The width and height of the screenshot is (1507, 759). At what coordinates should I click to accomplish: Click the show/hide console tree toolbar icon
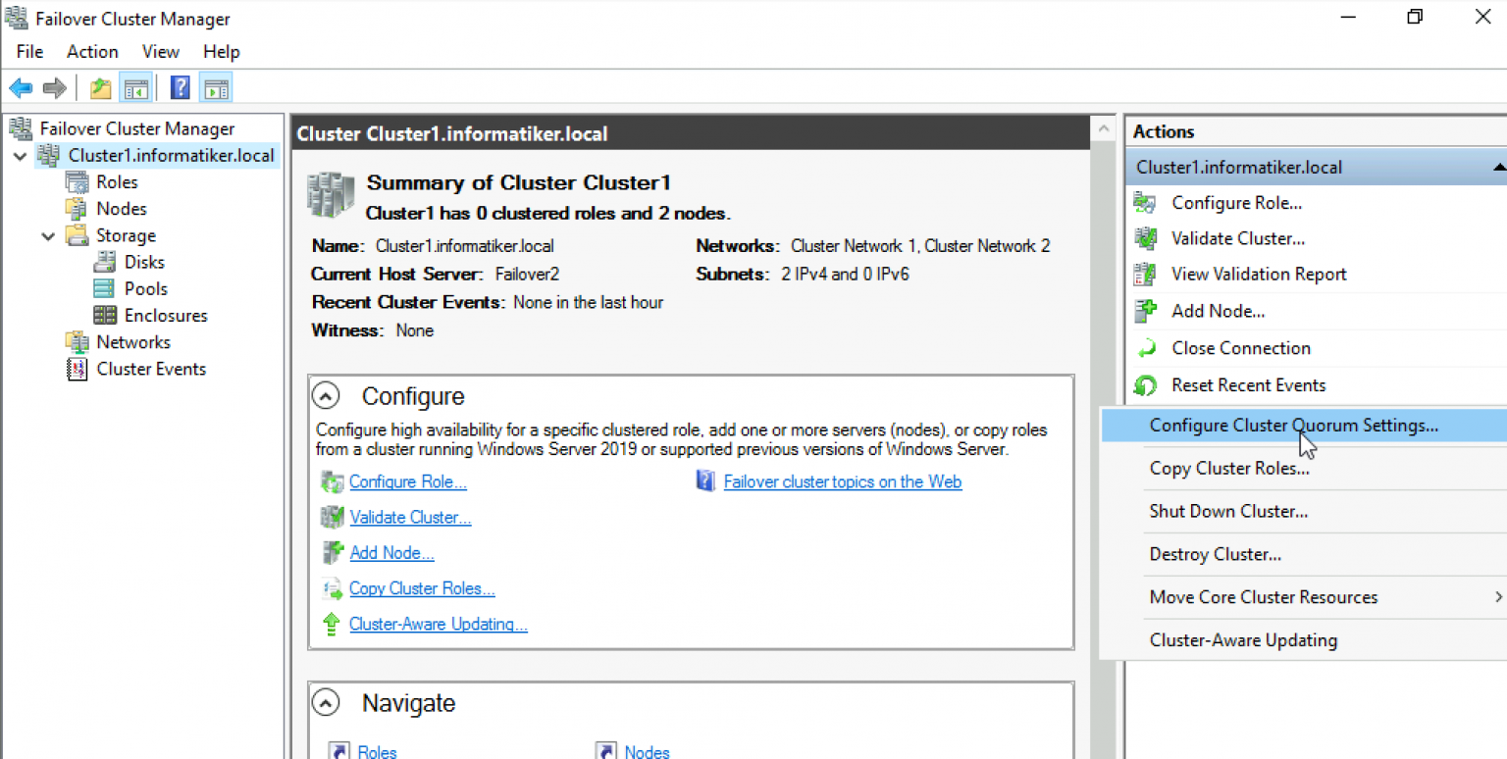click(135, 87)
